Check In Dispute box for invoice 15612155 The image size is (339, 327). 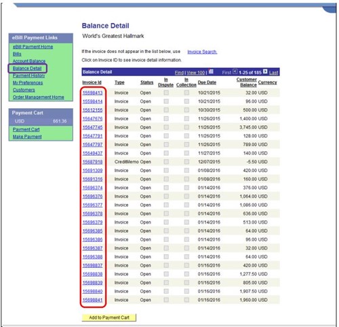point(166,110)
